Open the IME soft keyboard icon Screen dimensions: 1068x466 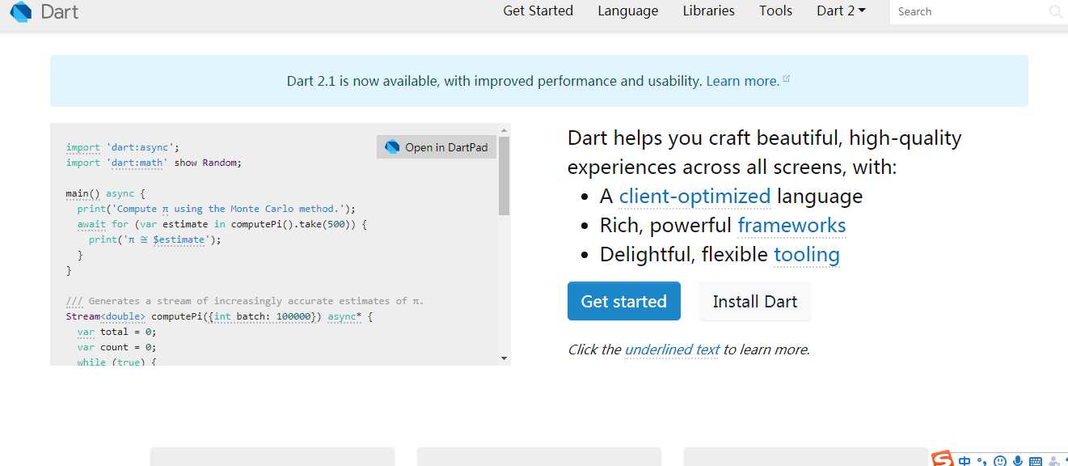click(1036, 461)
